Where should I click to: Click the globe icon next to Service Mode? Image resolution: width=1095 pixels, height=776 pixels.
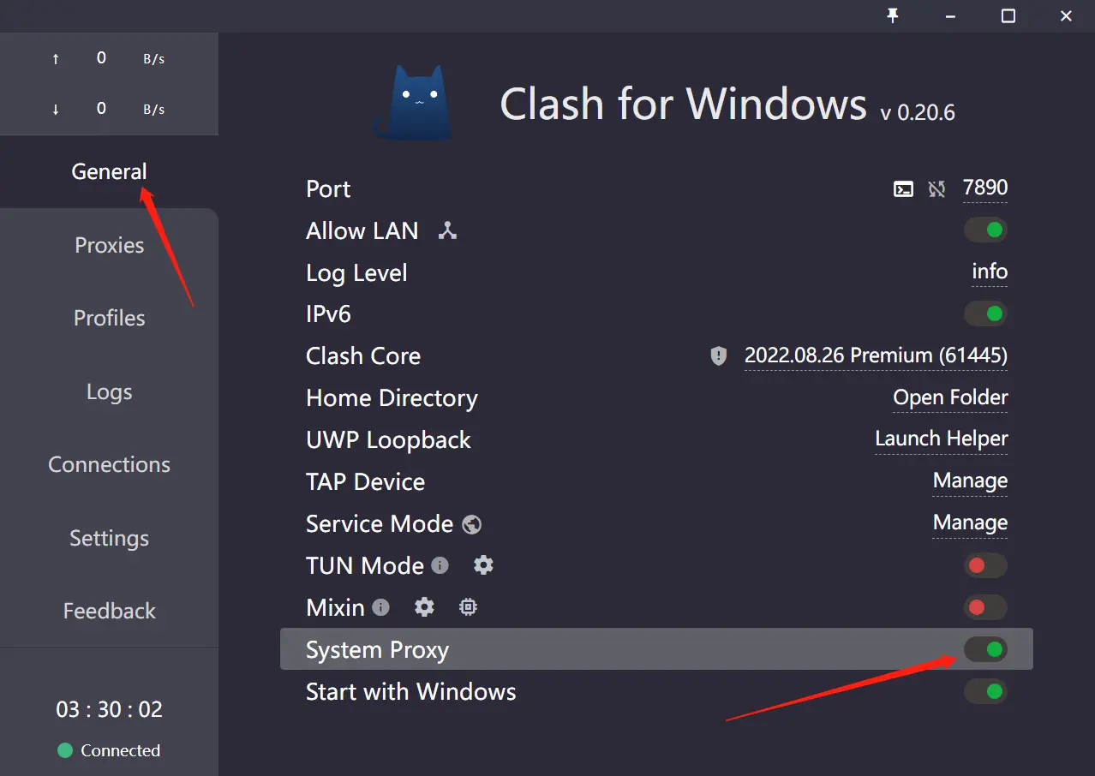(472, 524)
